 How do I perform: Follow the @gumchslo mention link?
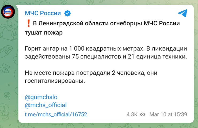[x=41, y=96]
